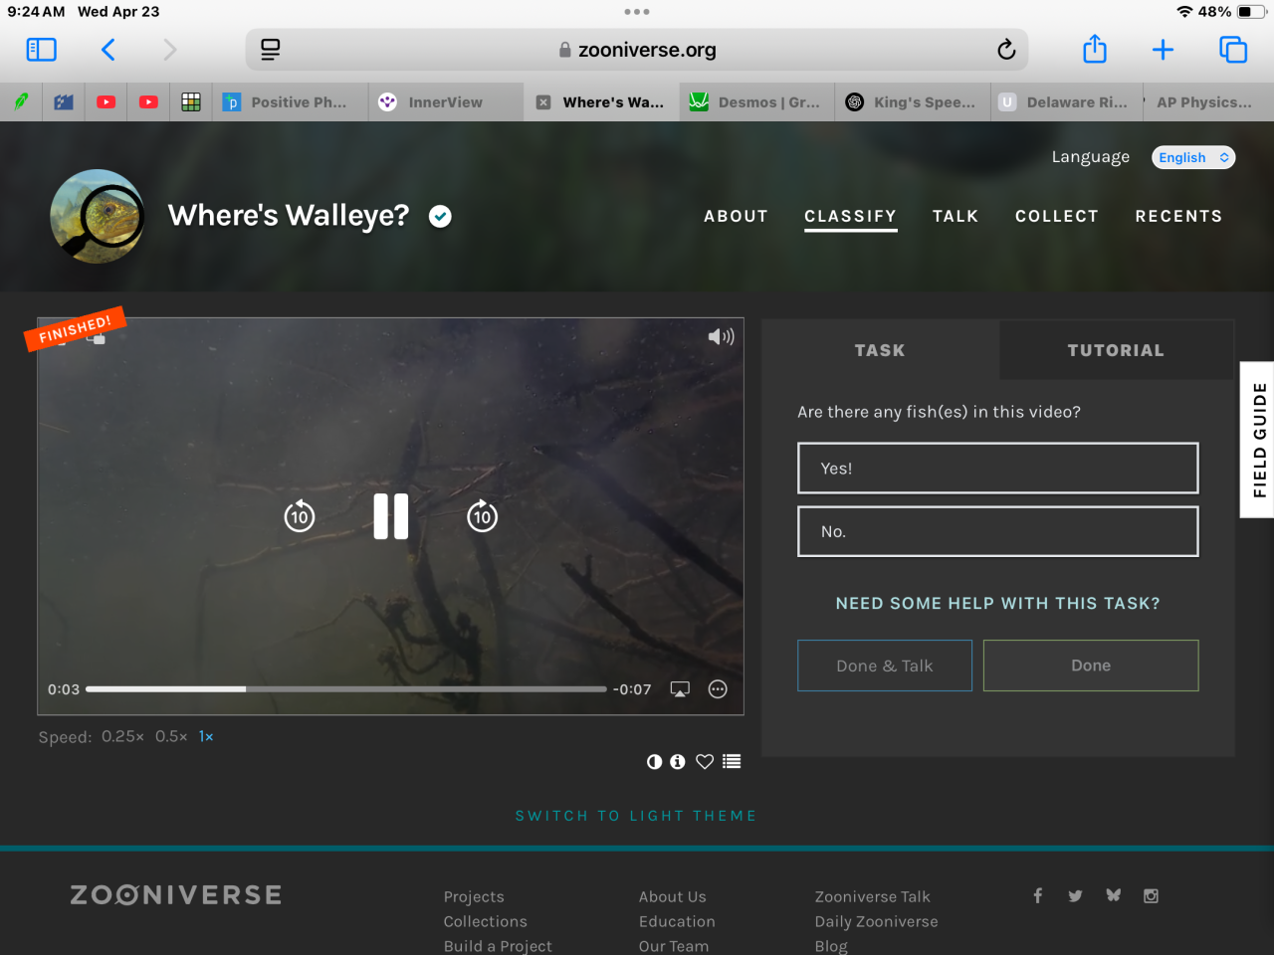This screenshot has height=955, width=1274.
Task: Answer No. to fish question
Action: pyautogui.click(x=998, y=531)
